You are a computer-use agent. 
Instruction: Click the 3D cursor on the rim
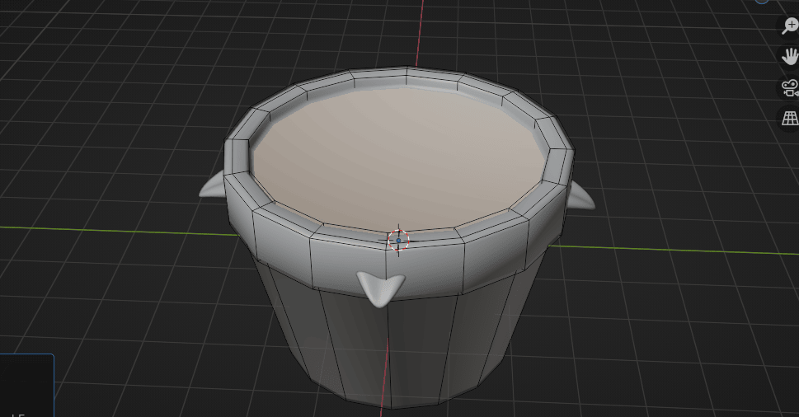coord(398,240)
